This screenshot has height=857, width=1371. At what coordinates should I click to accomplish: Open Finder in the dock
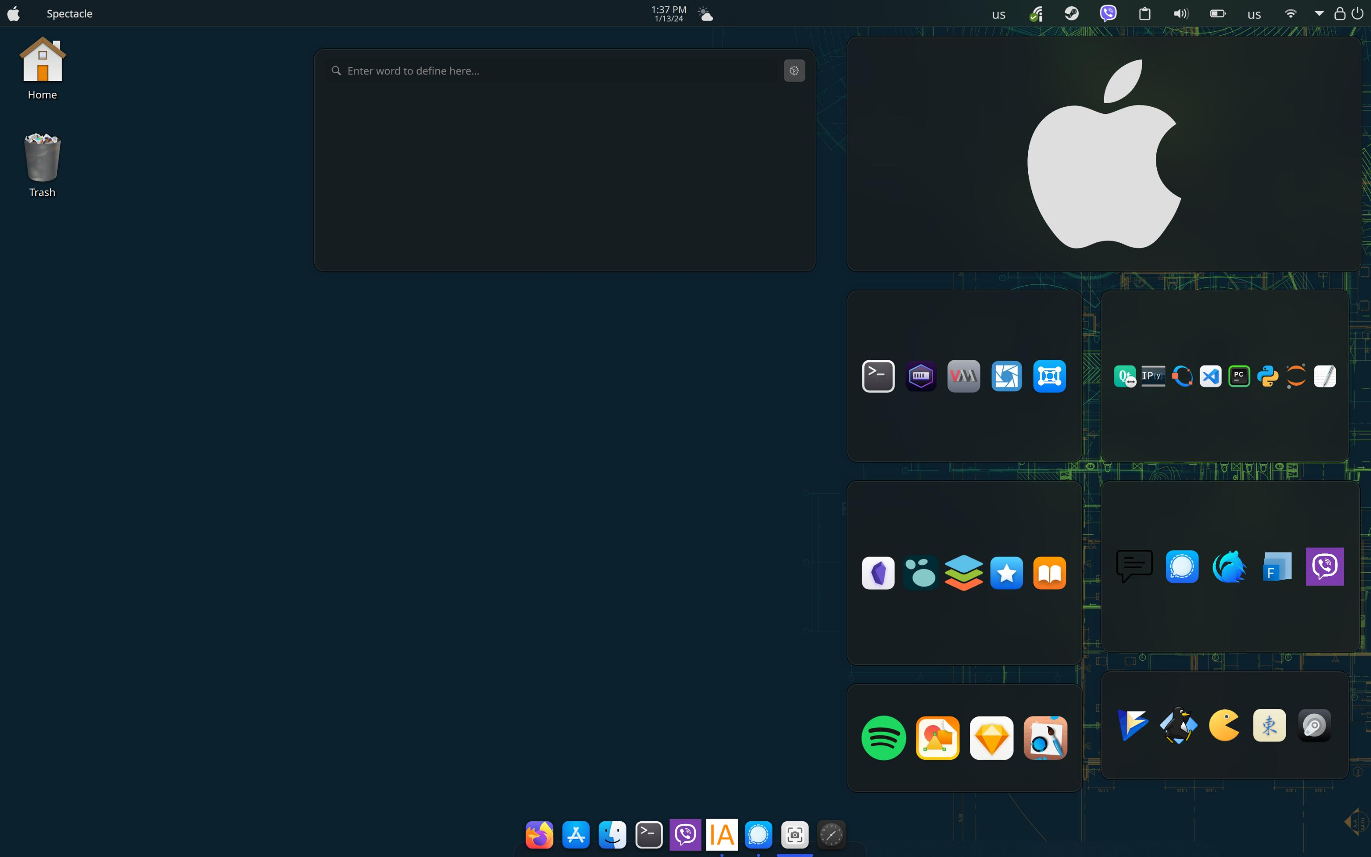(x=612, y=834)
